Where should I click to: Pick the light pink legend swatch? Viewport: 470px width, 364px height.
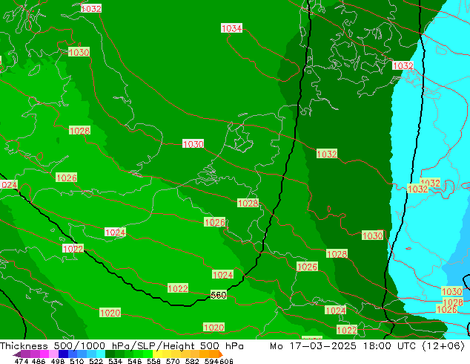pyautogui.click(x=53, y=354)
